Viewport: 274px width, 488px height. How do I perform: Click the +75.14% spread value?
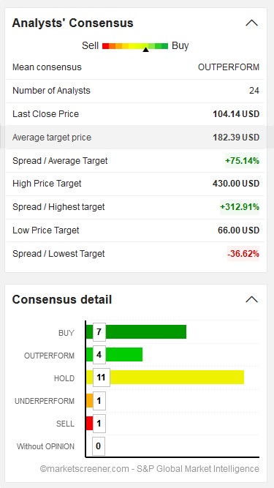pos(242,161)
